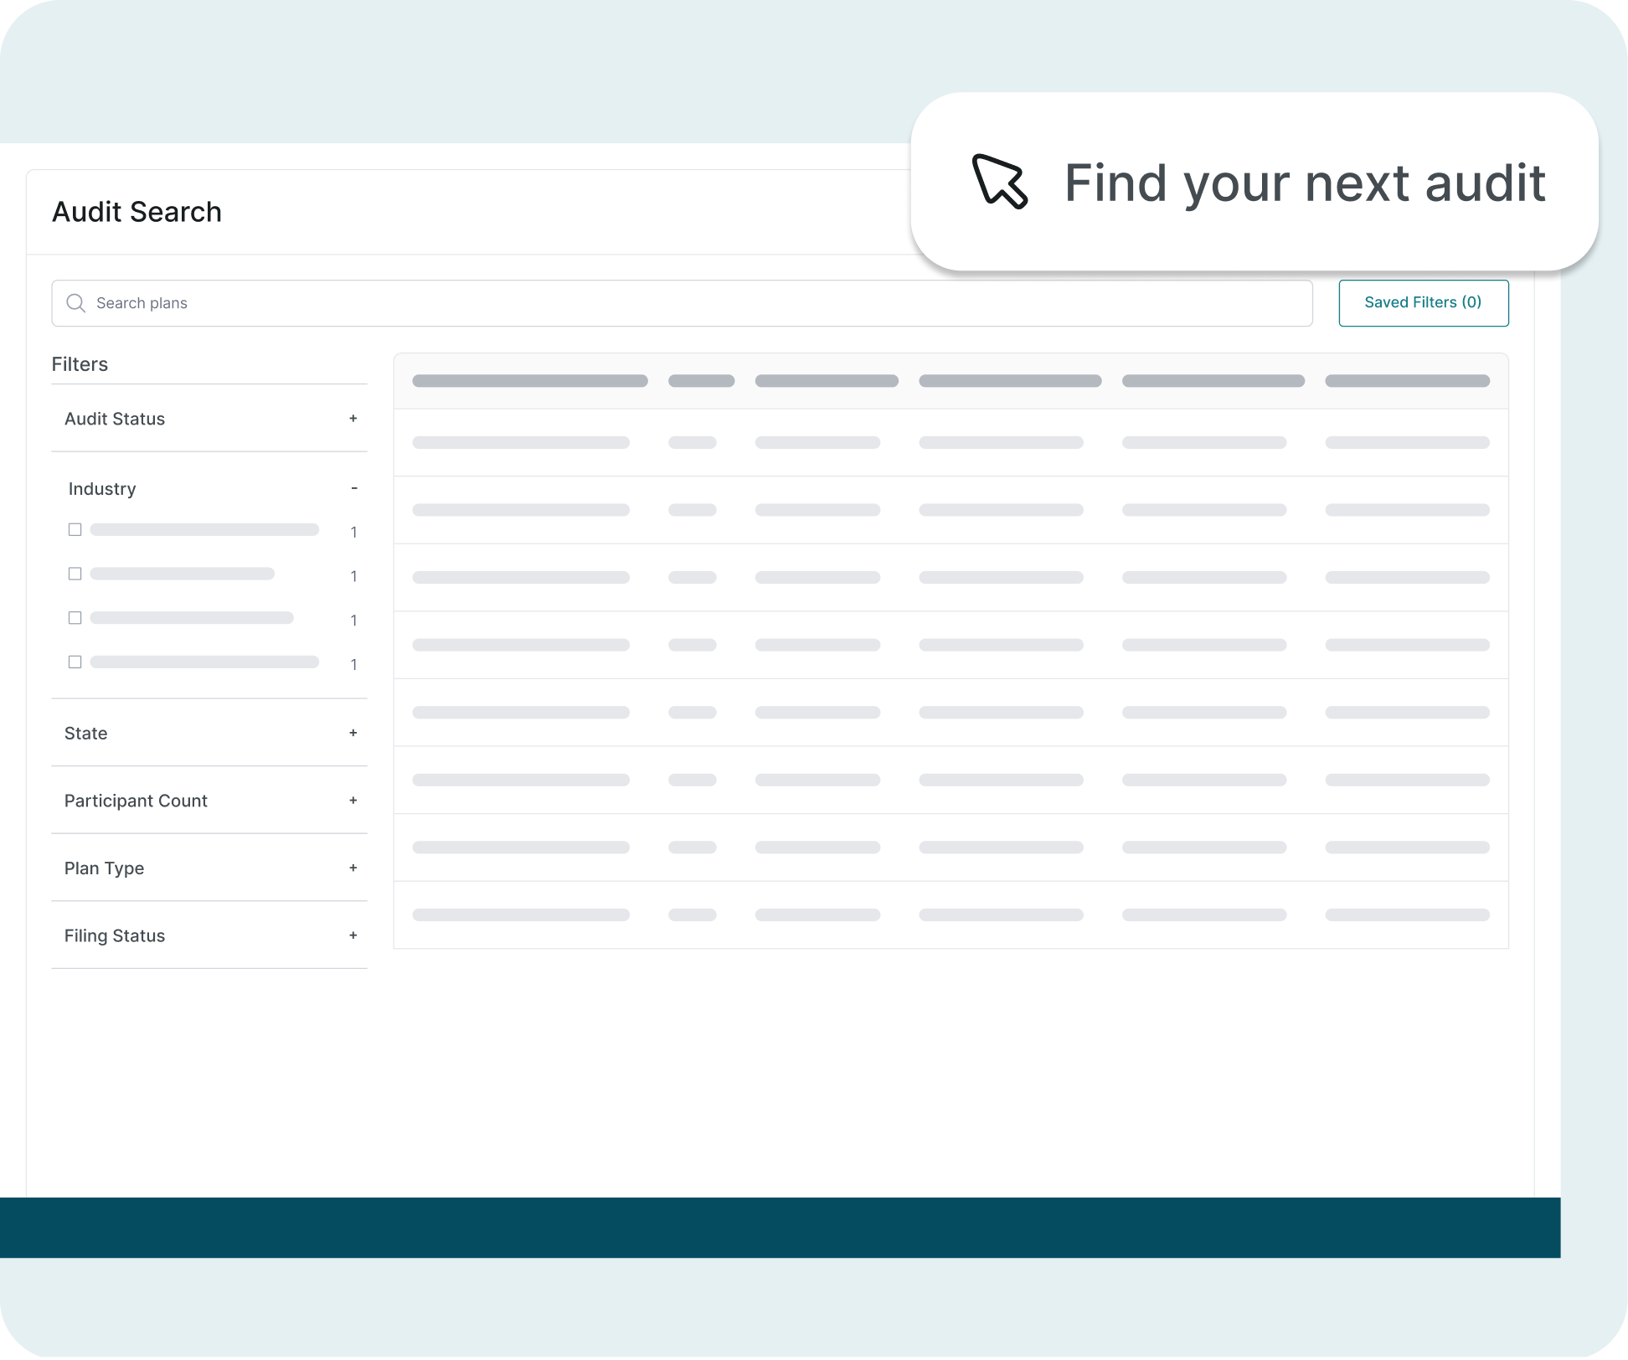Tick the fourth Industry checkbox

coord(75,662)
